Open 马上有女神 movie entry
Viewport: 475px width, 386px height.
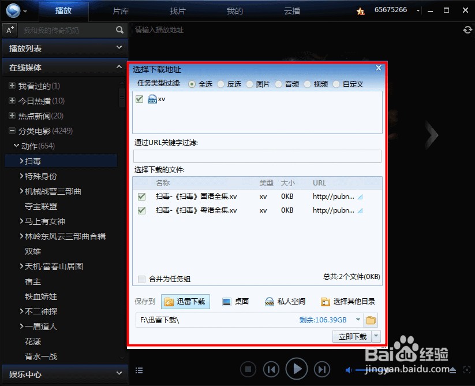point(44,221)
